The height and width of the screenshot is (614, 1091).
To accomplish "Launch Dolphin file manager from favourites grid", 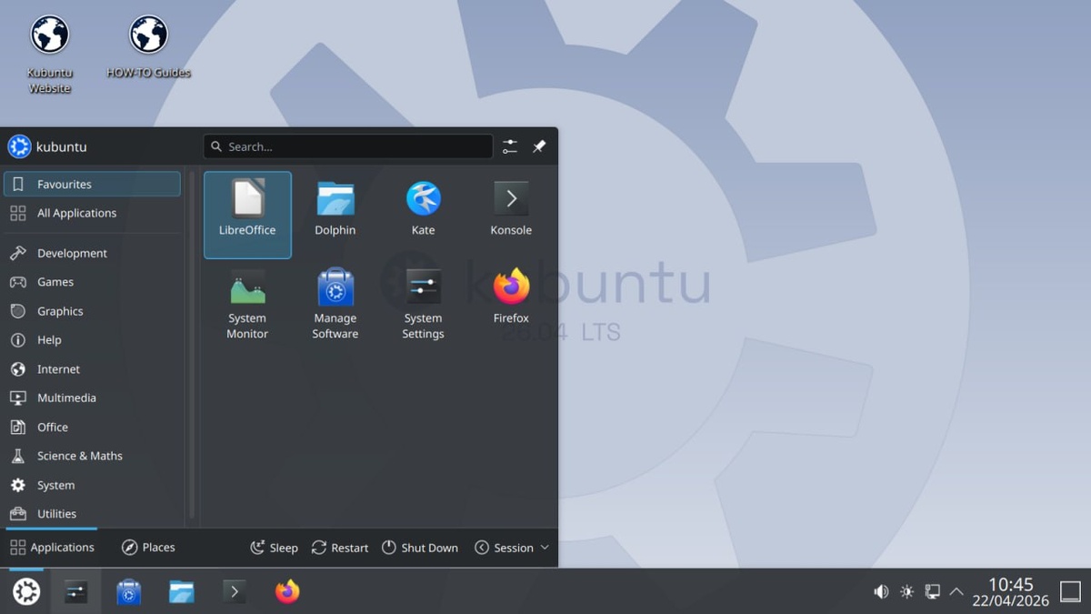I will point(335,215).
